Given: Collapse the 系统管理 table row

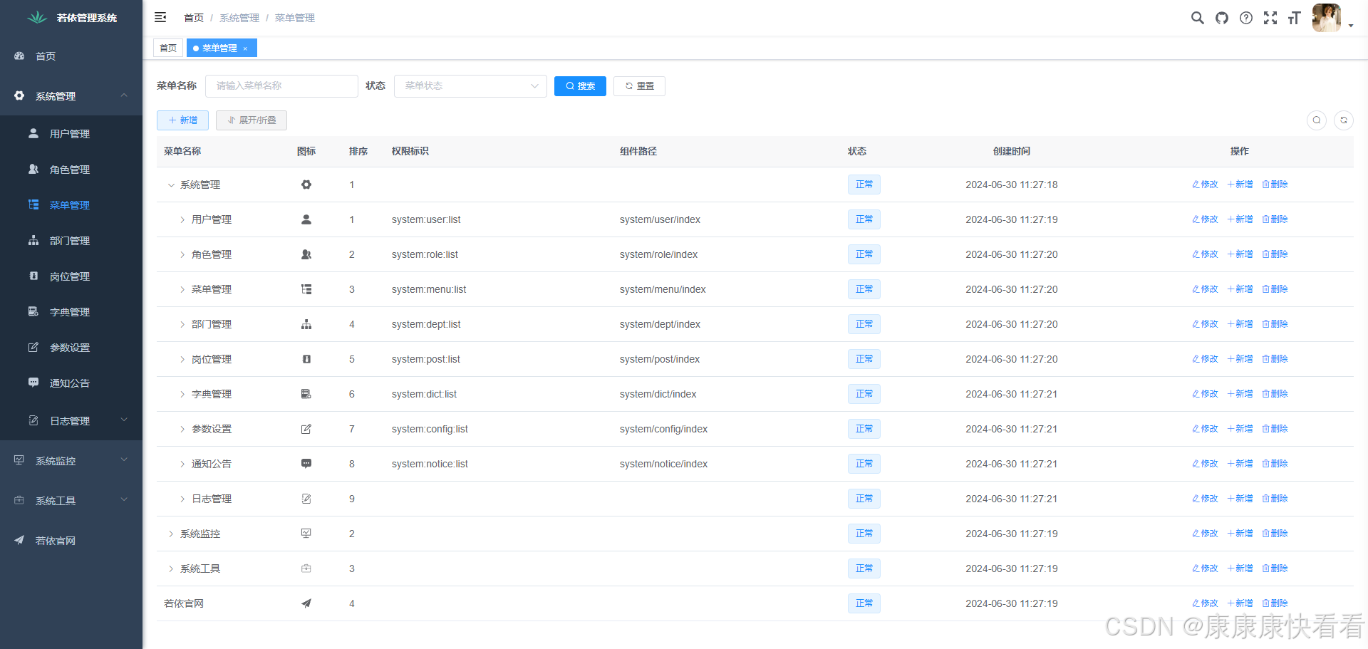Looking at the screenshot, I should pyautogui.click(x=171, y=185).
